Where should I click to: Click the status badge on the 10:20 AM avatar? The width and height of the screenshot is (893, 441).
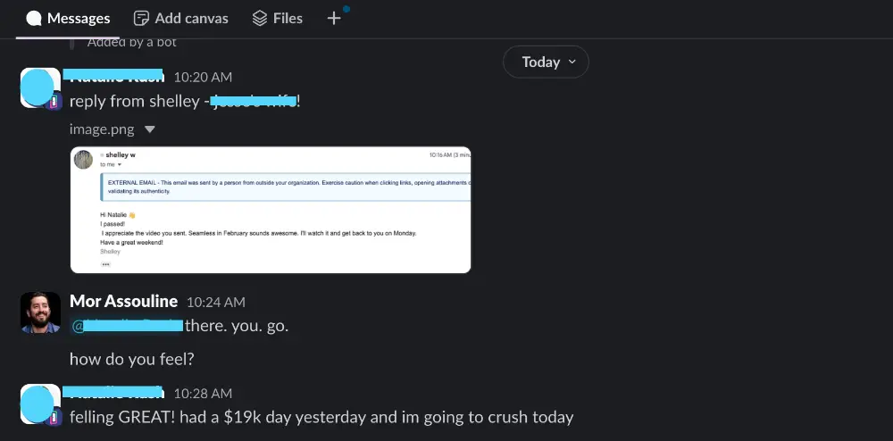(54, 101)
